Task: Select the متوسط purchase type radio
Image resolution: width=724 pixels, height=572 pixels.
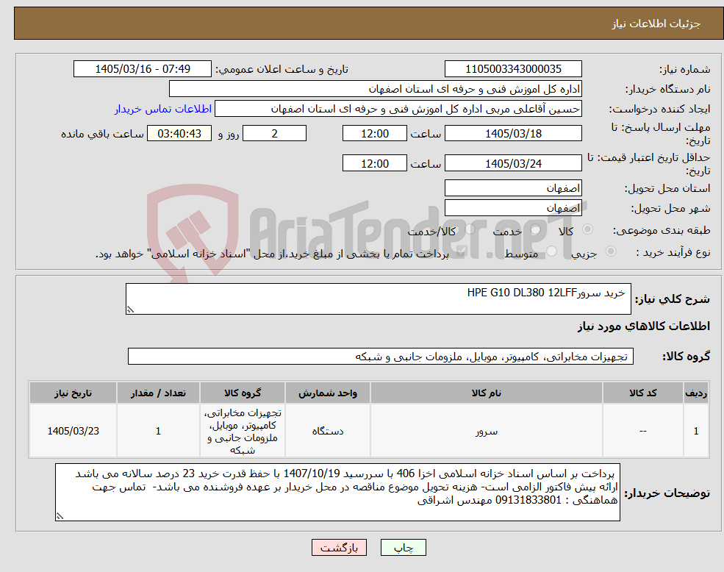Action: [551, 251]
